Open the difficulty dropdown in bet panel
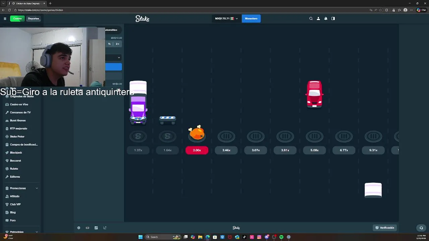 pos(114,58)
